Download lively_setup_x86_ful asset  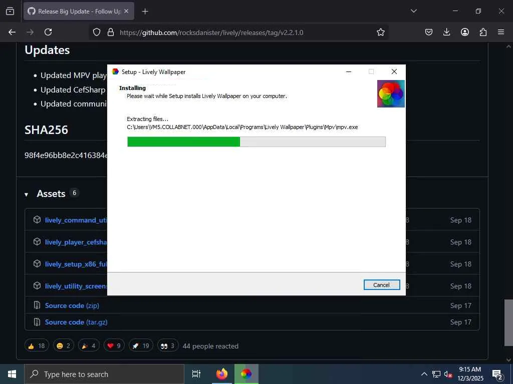[x=76, y=264]
